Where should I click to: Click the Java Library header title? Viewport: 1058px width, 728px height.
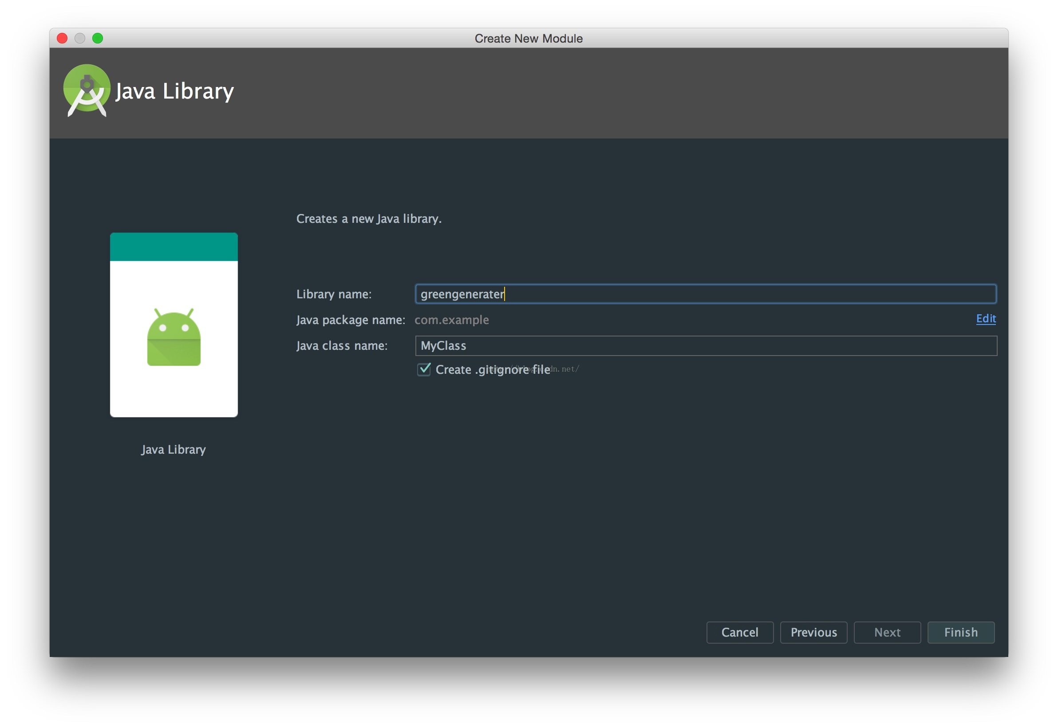click(174, 91)
